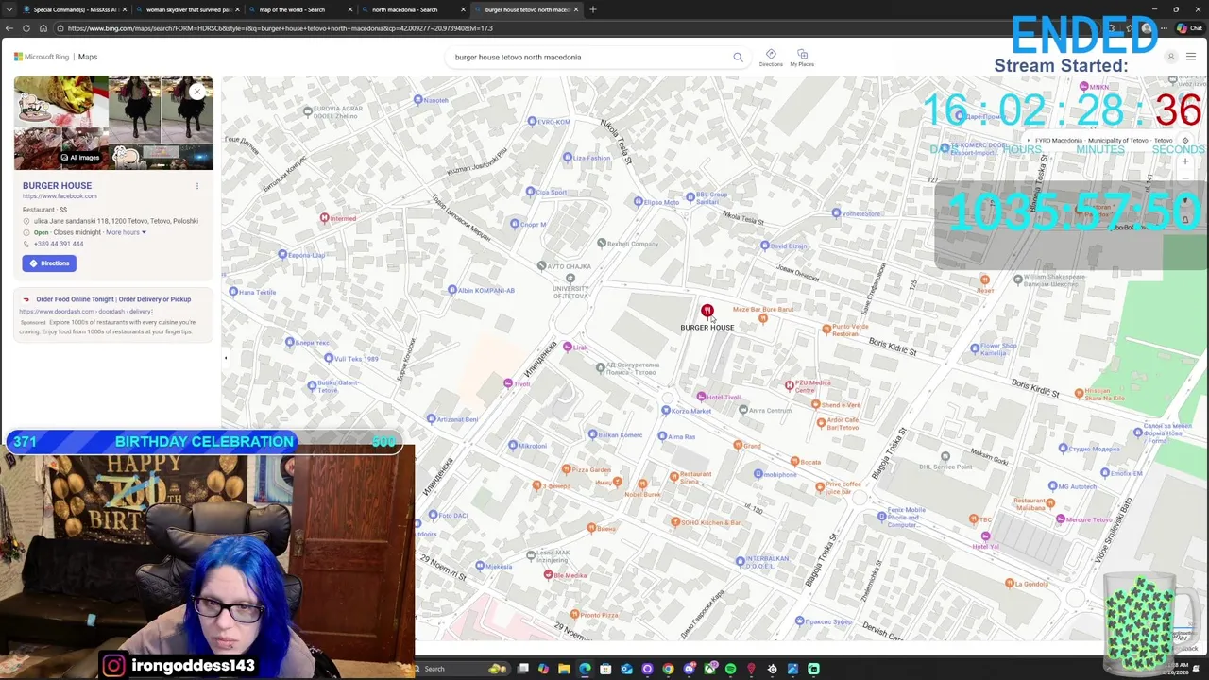Click the All images button on photos
Image resolution: width=1209 pixels, height=680 pixels.
80,158
